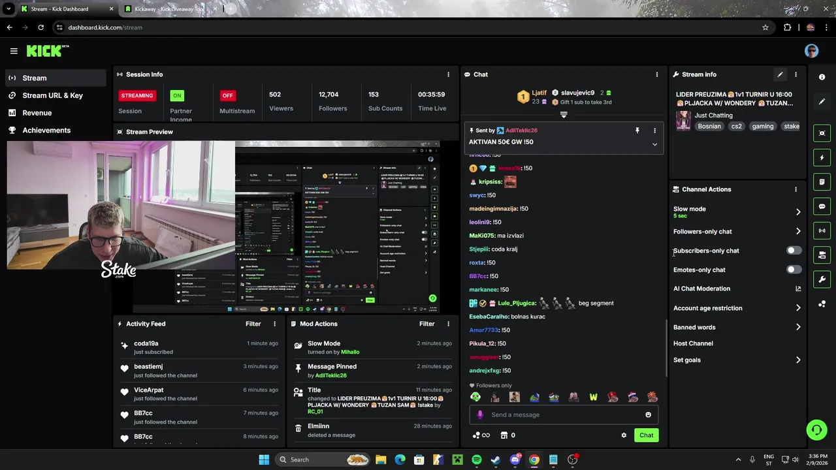Click the channel points infinity icon
836x470 pixels.
[x=481, y=435]
